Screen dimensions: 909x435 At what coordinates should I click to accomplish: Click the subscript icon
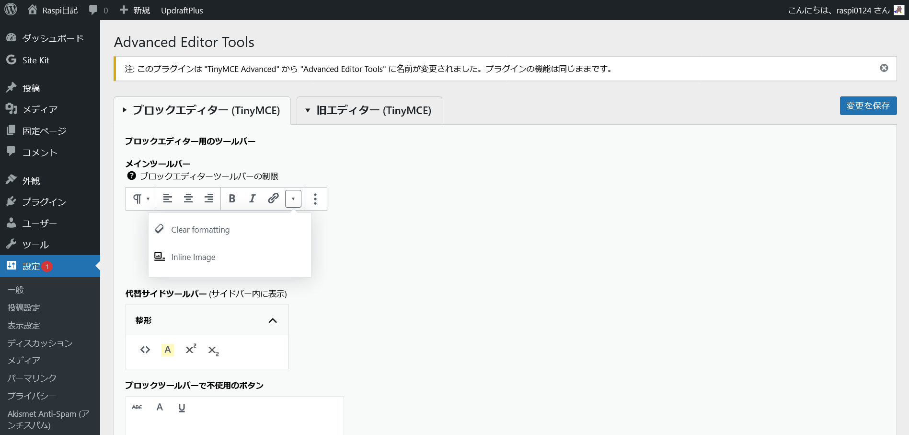coord(213,351)
